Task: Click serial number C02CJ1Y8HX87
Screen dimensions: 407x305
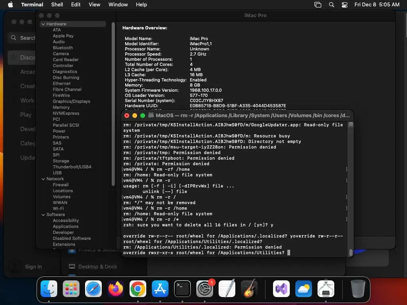Action: pos(206,100)
